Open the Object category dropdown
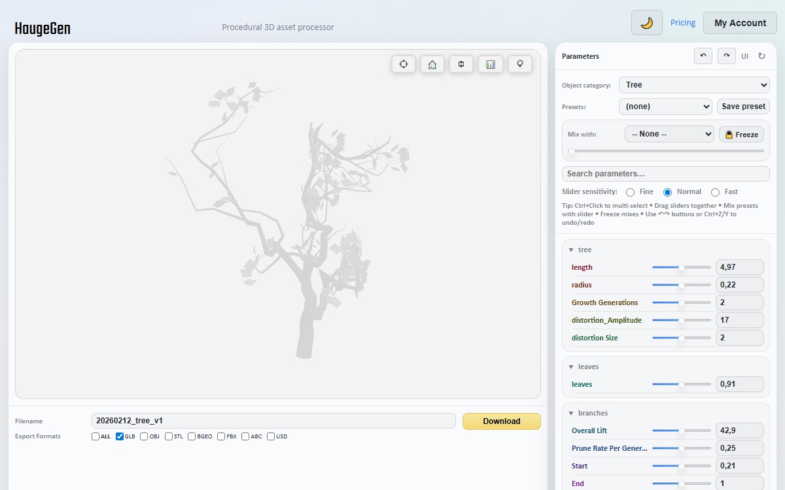This screenshot has height=490, width=785. [x=694, y=85]
